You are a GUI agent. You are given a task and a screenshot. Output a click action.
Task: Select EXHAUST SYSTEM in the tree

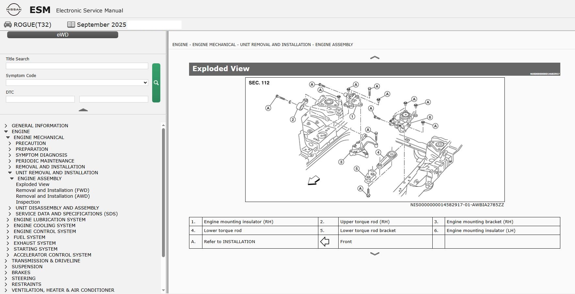tap(35, 243)
